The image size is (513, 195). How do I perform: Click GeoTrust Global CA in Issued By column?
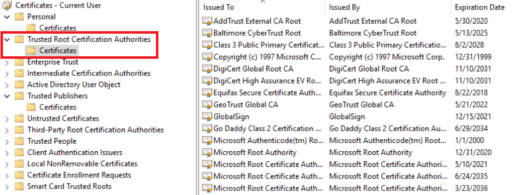[362, 105]
